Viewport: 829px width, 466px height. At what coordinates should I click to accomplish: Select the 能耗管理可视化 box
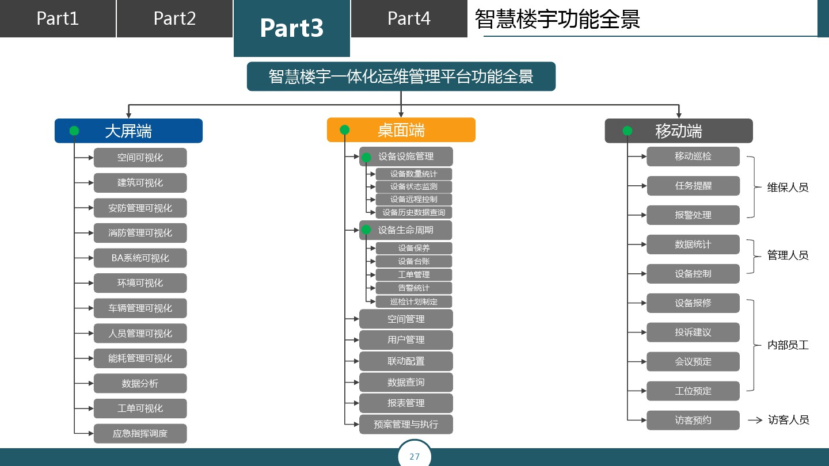tap(140, 358)
